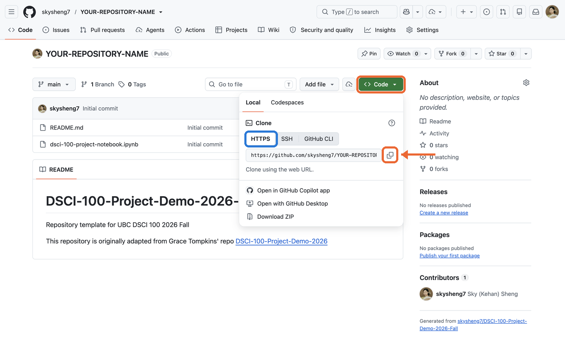Open dsci-100-project-notebook.ipynb file
The height and width of the screenshot is (339, 565).
pyautogui.click(x=94, y=144)
